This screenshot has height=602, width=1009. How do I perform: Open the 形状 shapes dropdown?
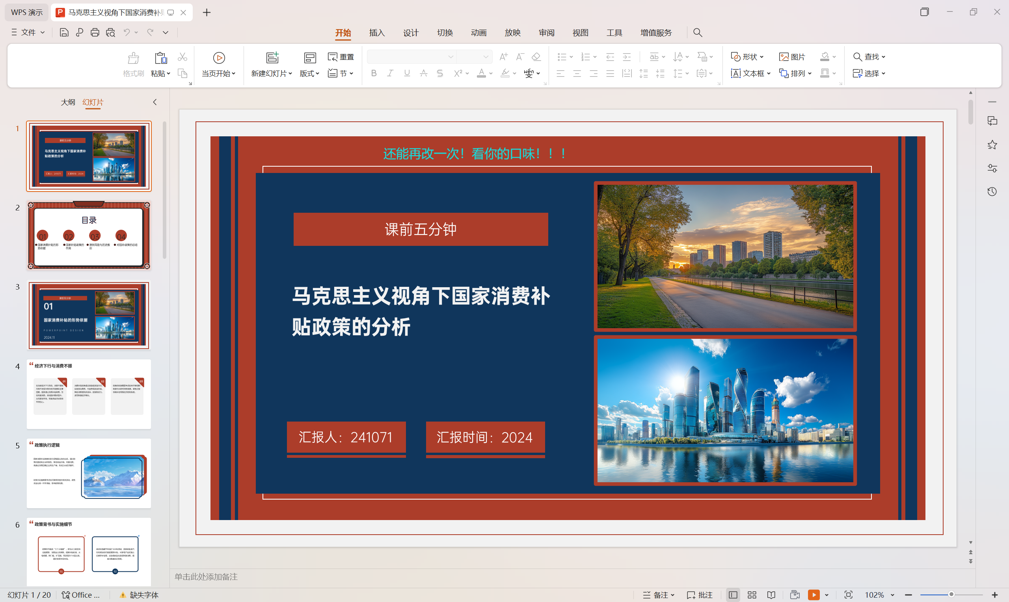coord(747,57)
